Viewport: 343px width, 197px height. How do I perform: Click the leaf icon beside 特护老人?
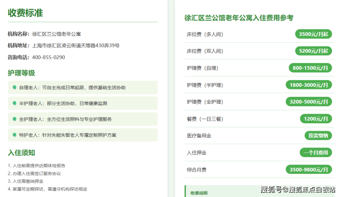point(14,135)
